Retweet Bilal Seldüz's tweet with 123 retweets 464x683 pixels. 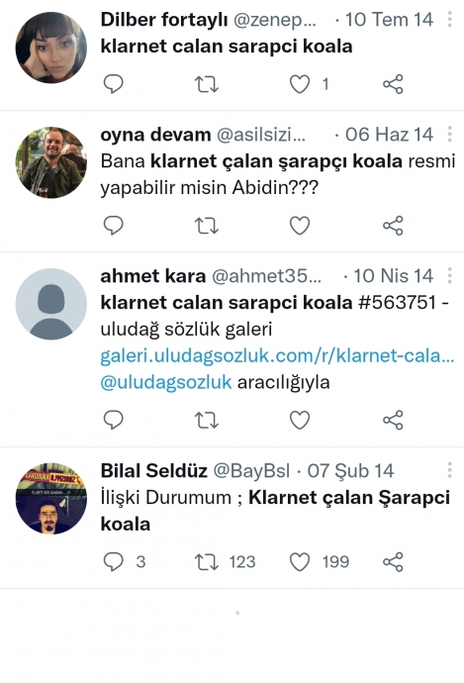(207, 562)
